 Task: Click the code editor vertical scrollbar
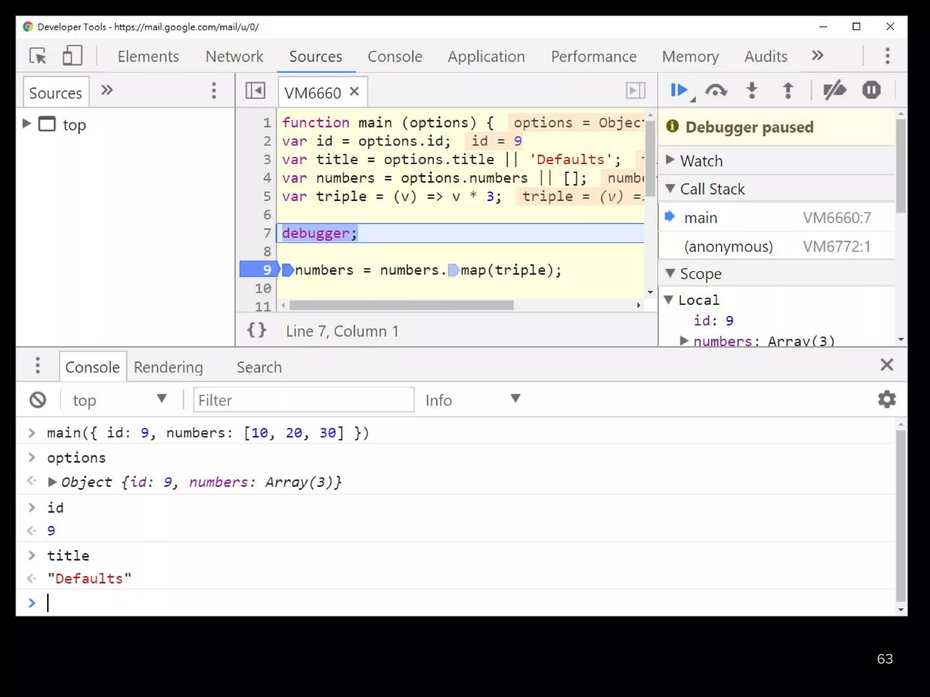tap(650, 159)
